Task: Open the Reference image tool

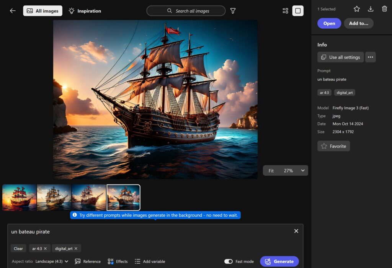Action: pos(88,261)
